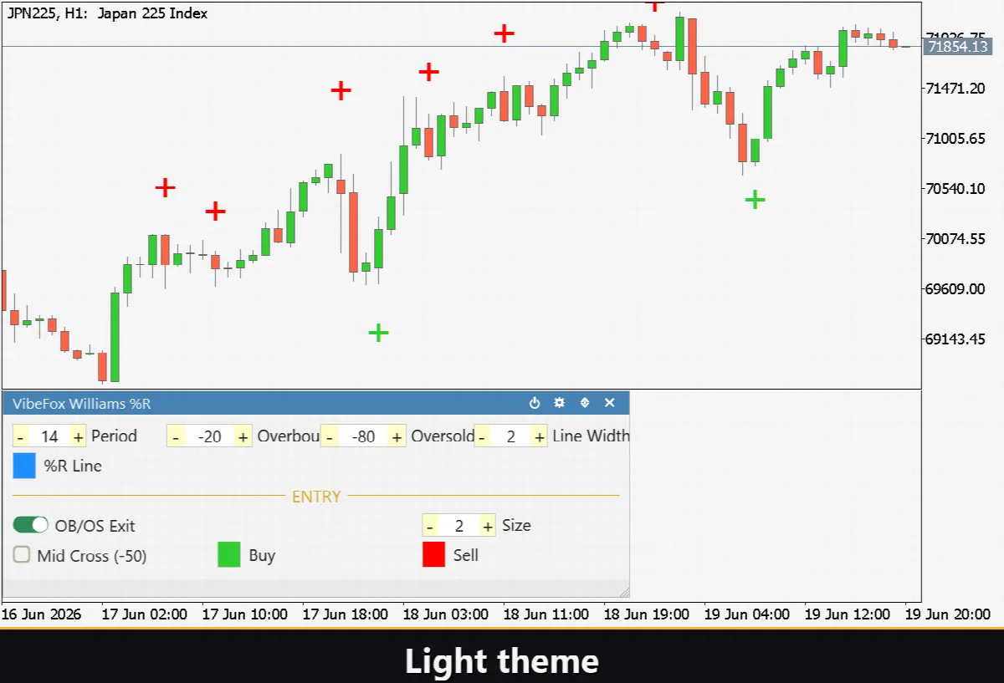Open the Sell red color swatch
The image size is (1004, 683).
click(433, 555)
